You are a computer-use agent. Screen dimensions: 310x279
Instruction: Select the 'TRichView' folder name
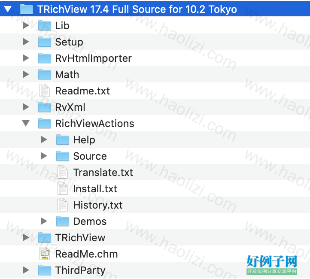(x=80, y=238)
